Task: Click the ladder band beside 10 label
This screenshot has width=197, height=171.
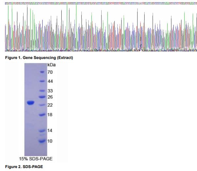Action: [42, 141]
